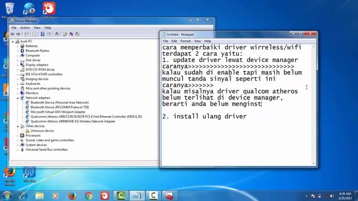This screenshot has width=358, height=201.
Task: Select Qualcomm Atheros AR8172 Fast Ethernet Controller
Action: point(86,117)
